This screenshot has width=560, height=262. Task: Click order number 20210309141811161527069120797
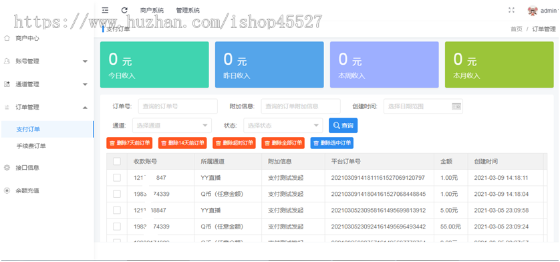pyautogui.click(x=378, y=178)
